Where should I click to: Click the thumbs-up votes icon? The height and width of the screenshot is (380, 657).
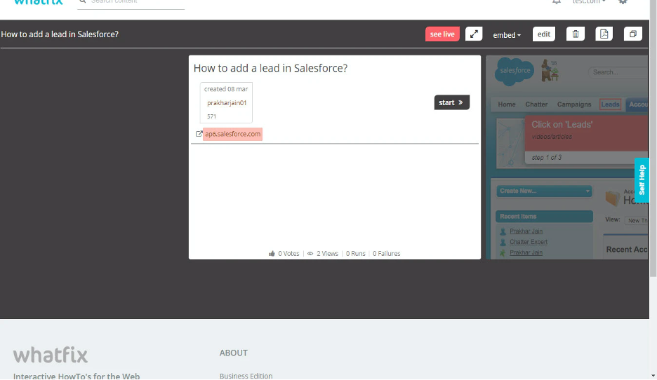272,254
